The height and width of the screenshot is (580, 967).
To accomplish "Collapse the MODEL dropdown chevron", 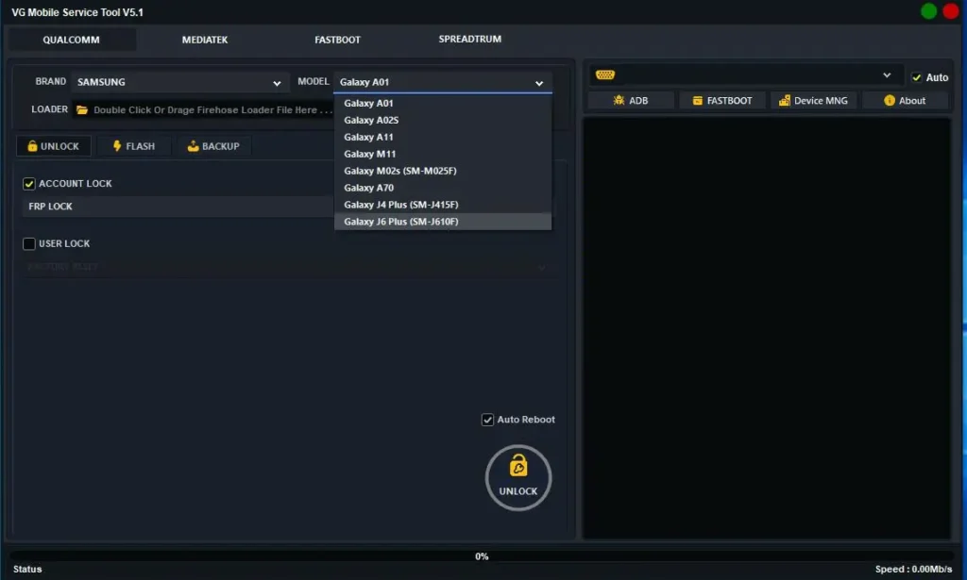I will click(539, 82).
